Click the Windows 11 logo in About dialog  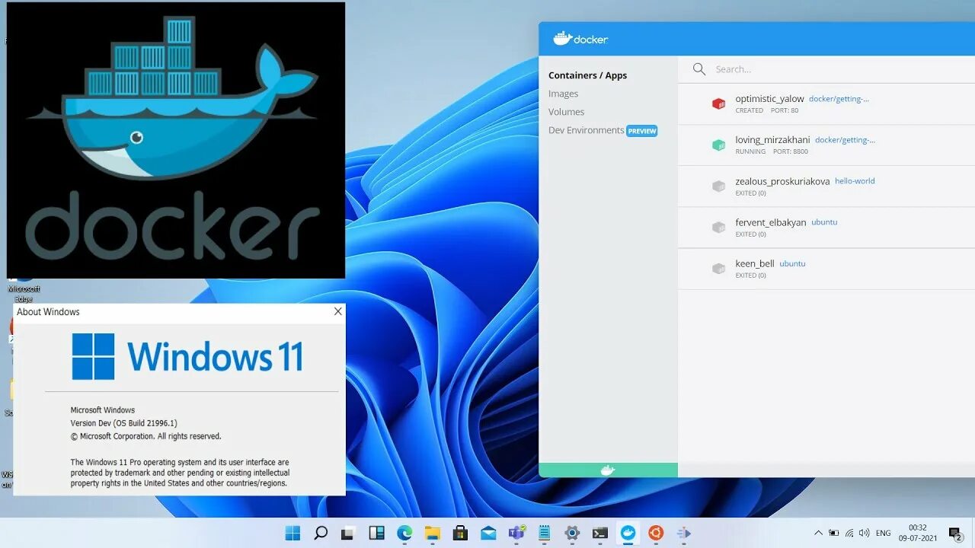(x=187, y=356)
